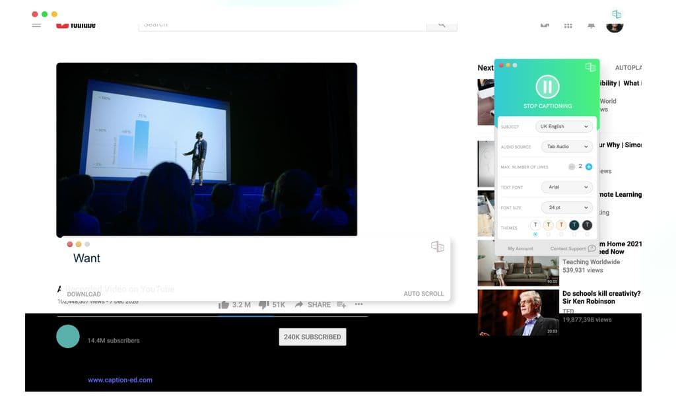Share the video

313,305
